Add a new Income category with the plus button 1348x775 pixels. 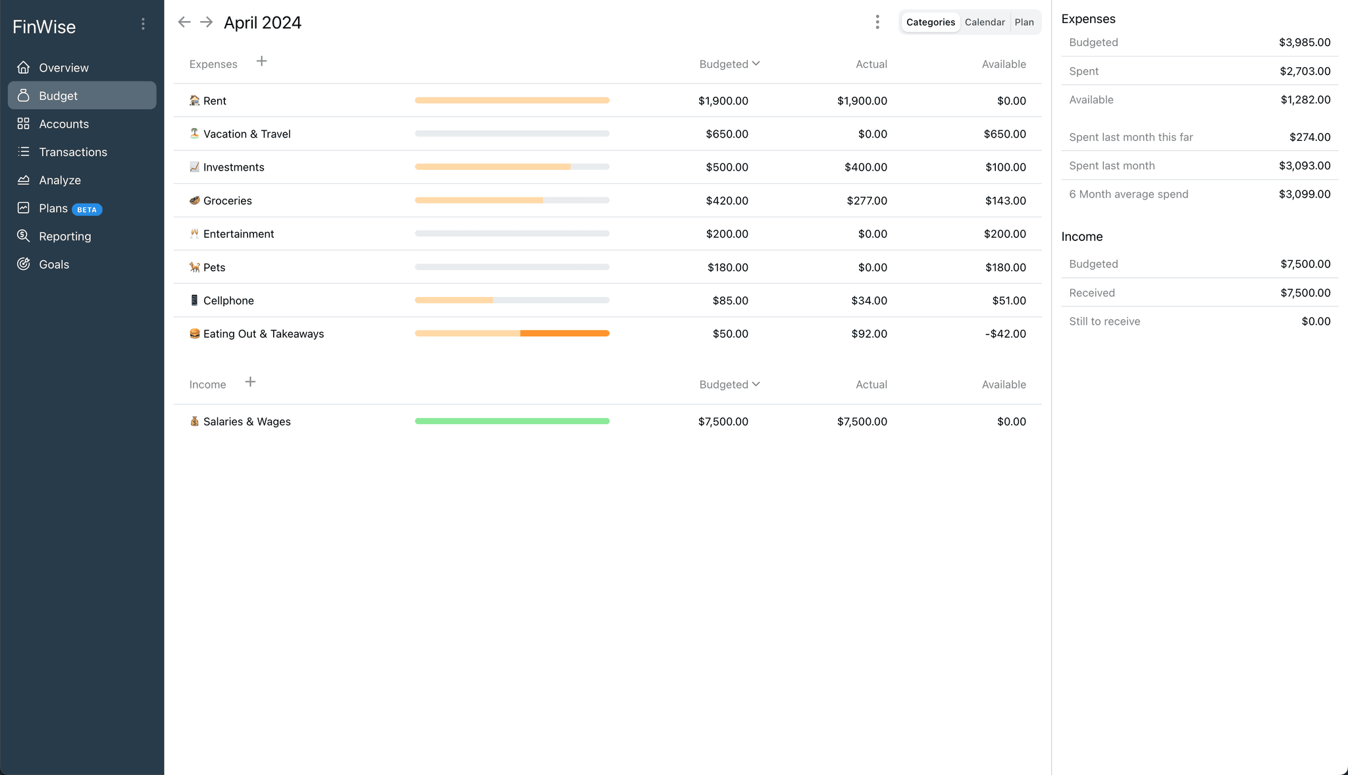pos(250,381)
